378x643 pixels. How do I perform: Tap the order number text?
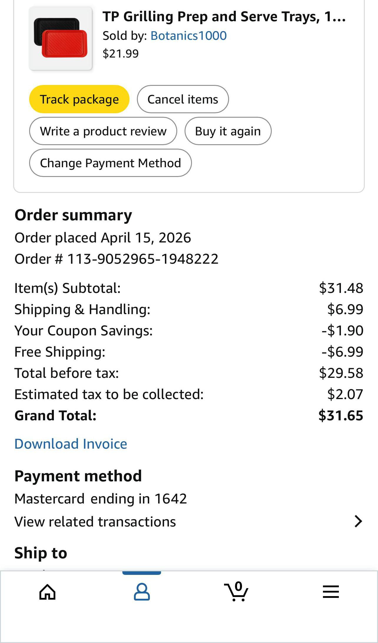[116, 259]
